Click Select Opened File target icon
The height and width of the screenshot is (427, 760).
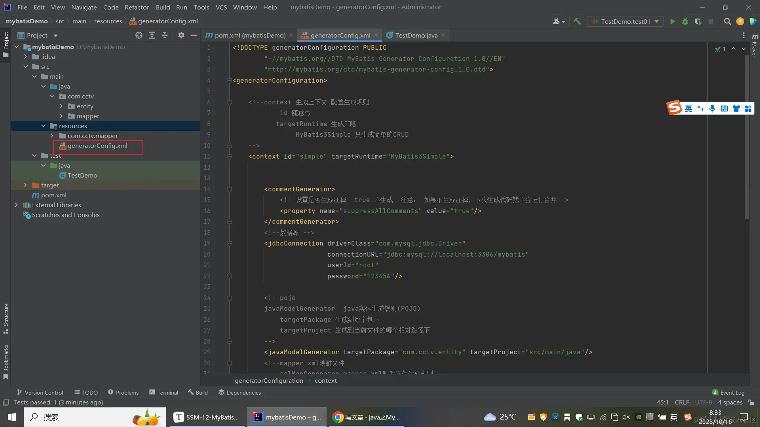pos(139,36)
